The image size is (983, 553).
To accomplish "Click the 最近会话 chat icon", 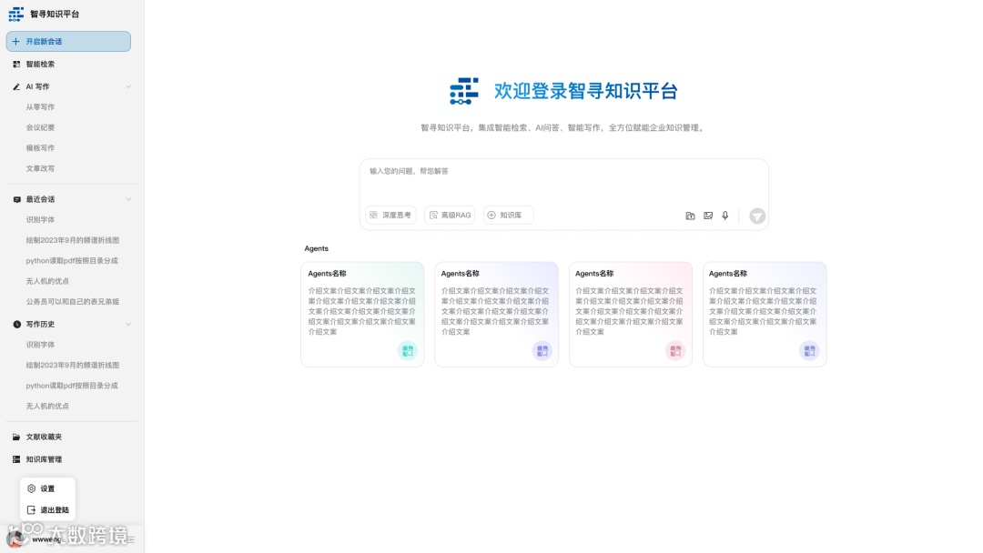I will (x=17, y=199).
